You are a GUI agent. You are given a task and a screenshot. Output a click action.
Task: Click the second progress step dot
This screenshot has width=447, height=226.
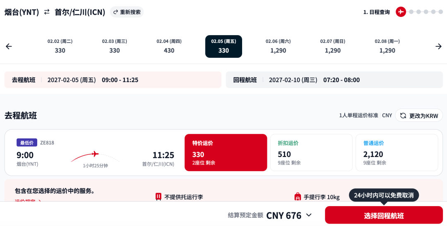click(411, 12)
